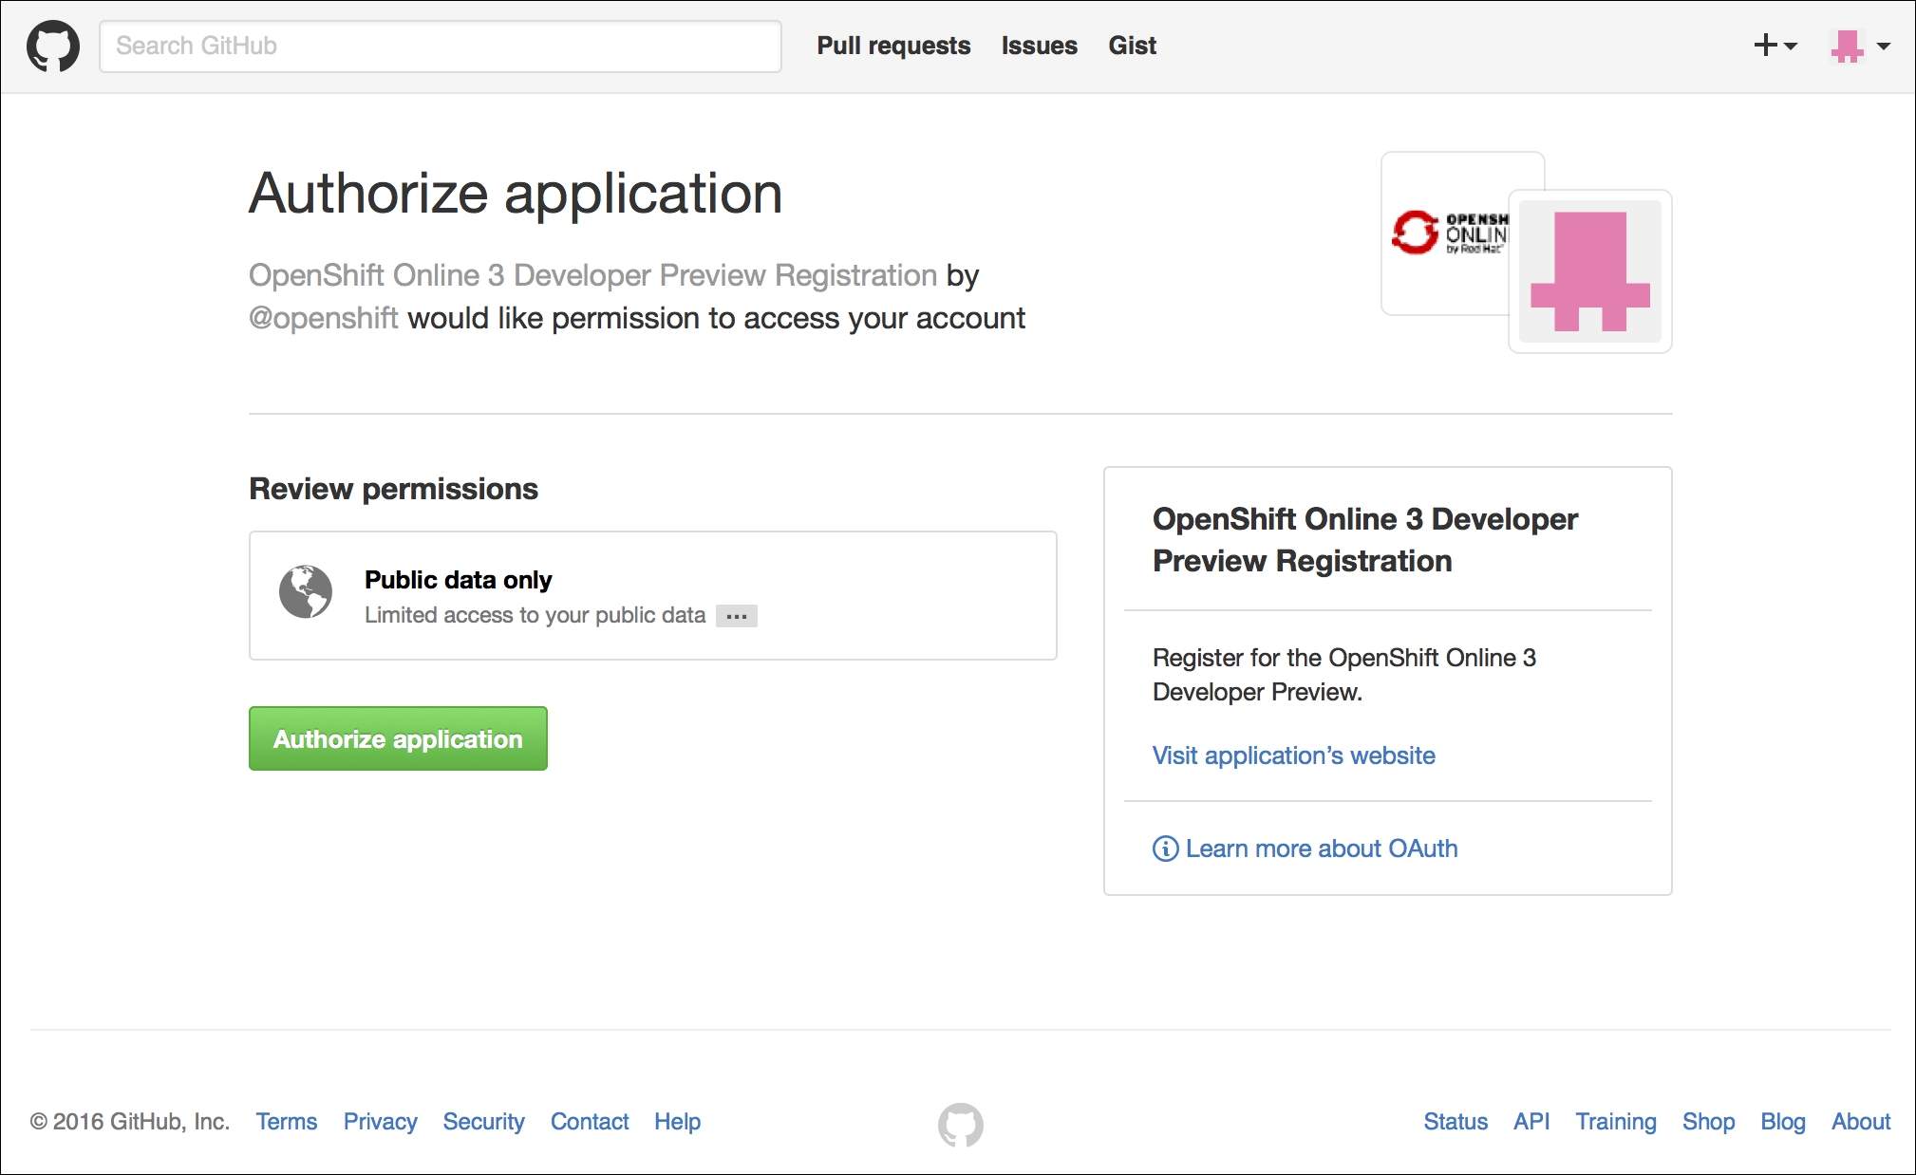Open Terms in the footer

tap(286, 1121)
